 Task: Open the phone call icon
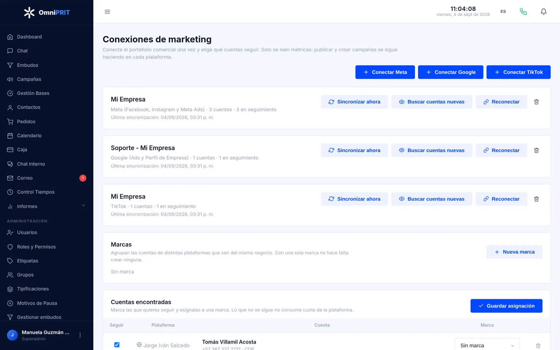click(523, 12)
